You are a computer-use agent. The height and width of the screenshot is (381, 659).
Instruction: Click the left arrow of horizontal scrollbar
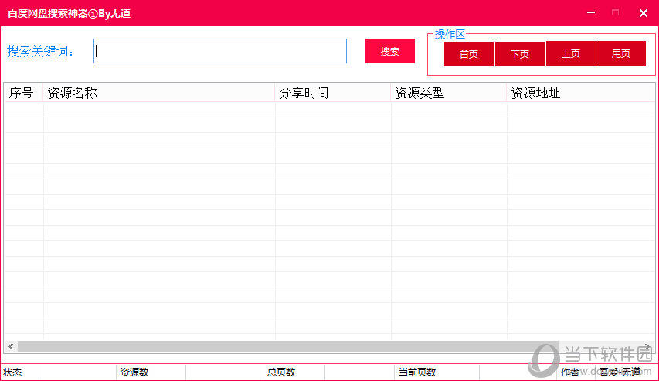(11, 346)
